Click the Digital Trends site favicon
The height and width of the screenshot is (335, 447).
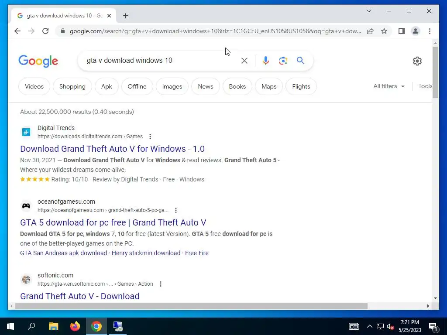click(26, 132)
